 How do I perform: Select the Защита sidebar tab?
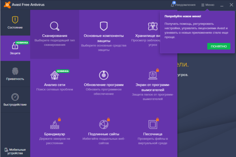click(15, 48)
